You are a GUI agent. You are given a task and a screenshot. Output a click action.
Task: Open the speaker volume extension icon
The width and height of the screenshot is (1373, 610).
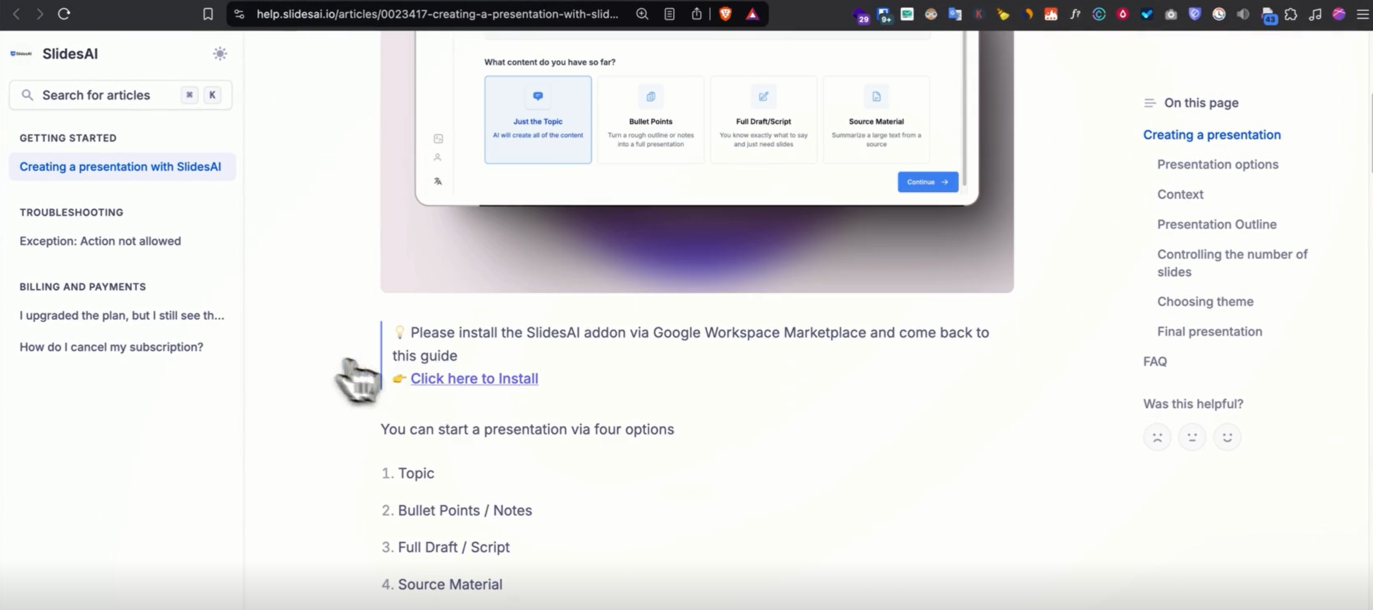(x=1243, y=14)
